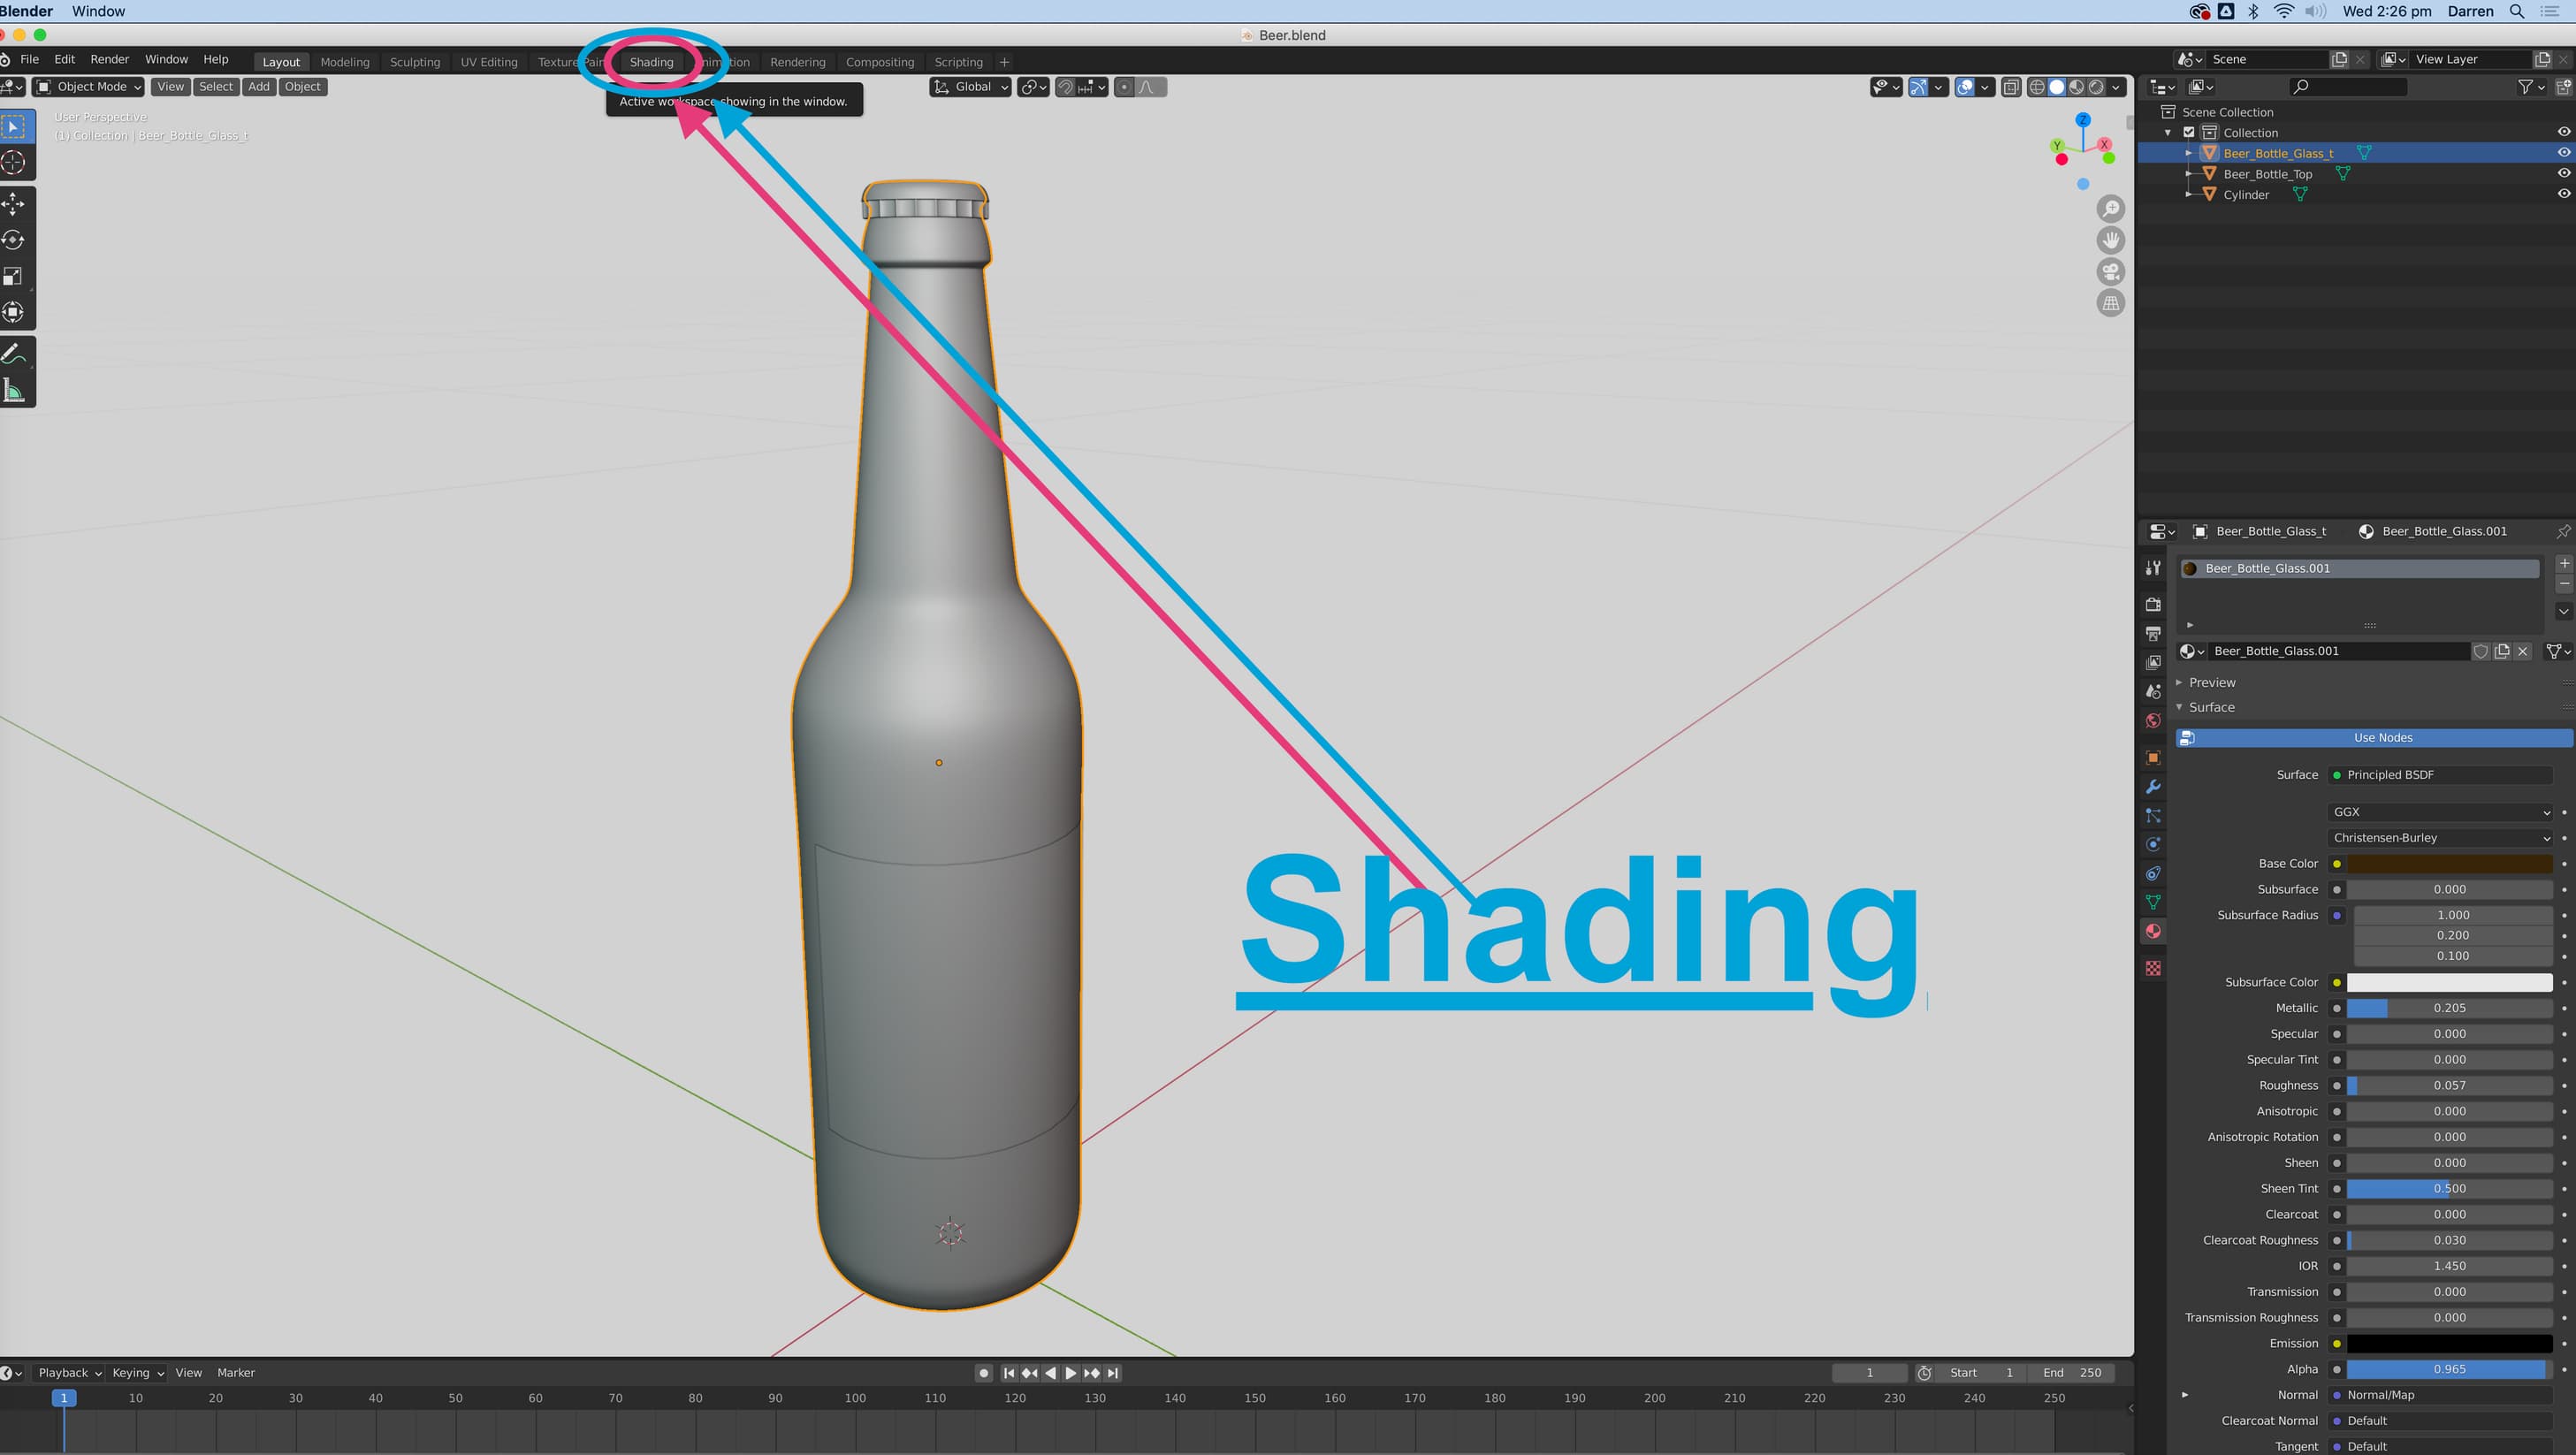The height and width of the screenshot is (1455, 2576).
Task: Hide Beer_Bottle_Top in viewport
Action: [2564, 173]
